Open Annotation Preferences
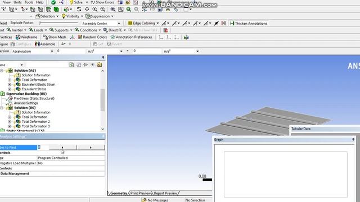This screenshot has width=360, height=202. 131,37
